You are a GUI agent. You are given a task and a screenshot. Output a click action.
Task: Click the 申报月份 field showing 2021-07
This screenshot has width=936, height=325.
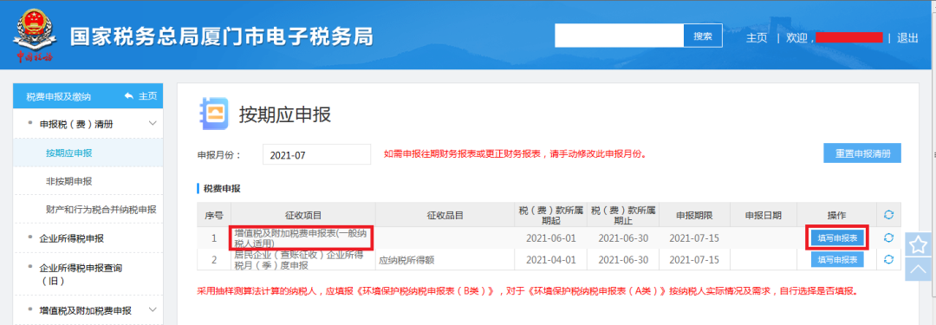[x=316, y=155]
